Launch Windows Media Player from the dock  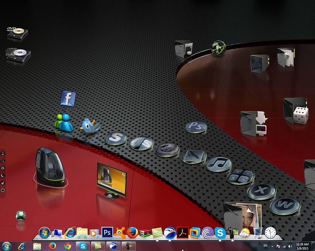tap(94, 233)
